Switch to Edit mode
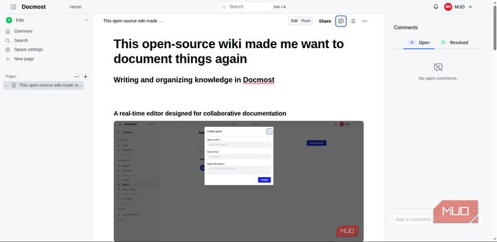 [295, 21]
